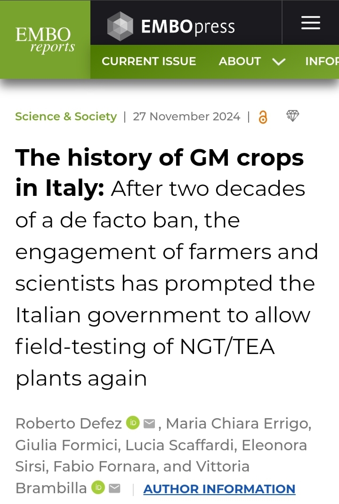Viewport: 339px width, 504px height.
Task: Click the gem icon next to the date
Action: (x=292, y=116)
